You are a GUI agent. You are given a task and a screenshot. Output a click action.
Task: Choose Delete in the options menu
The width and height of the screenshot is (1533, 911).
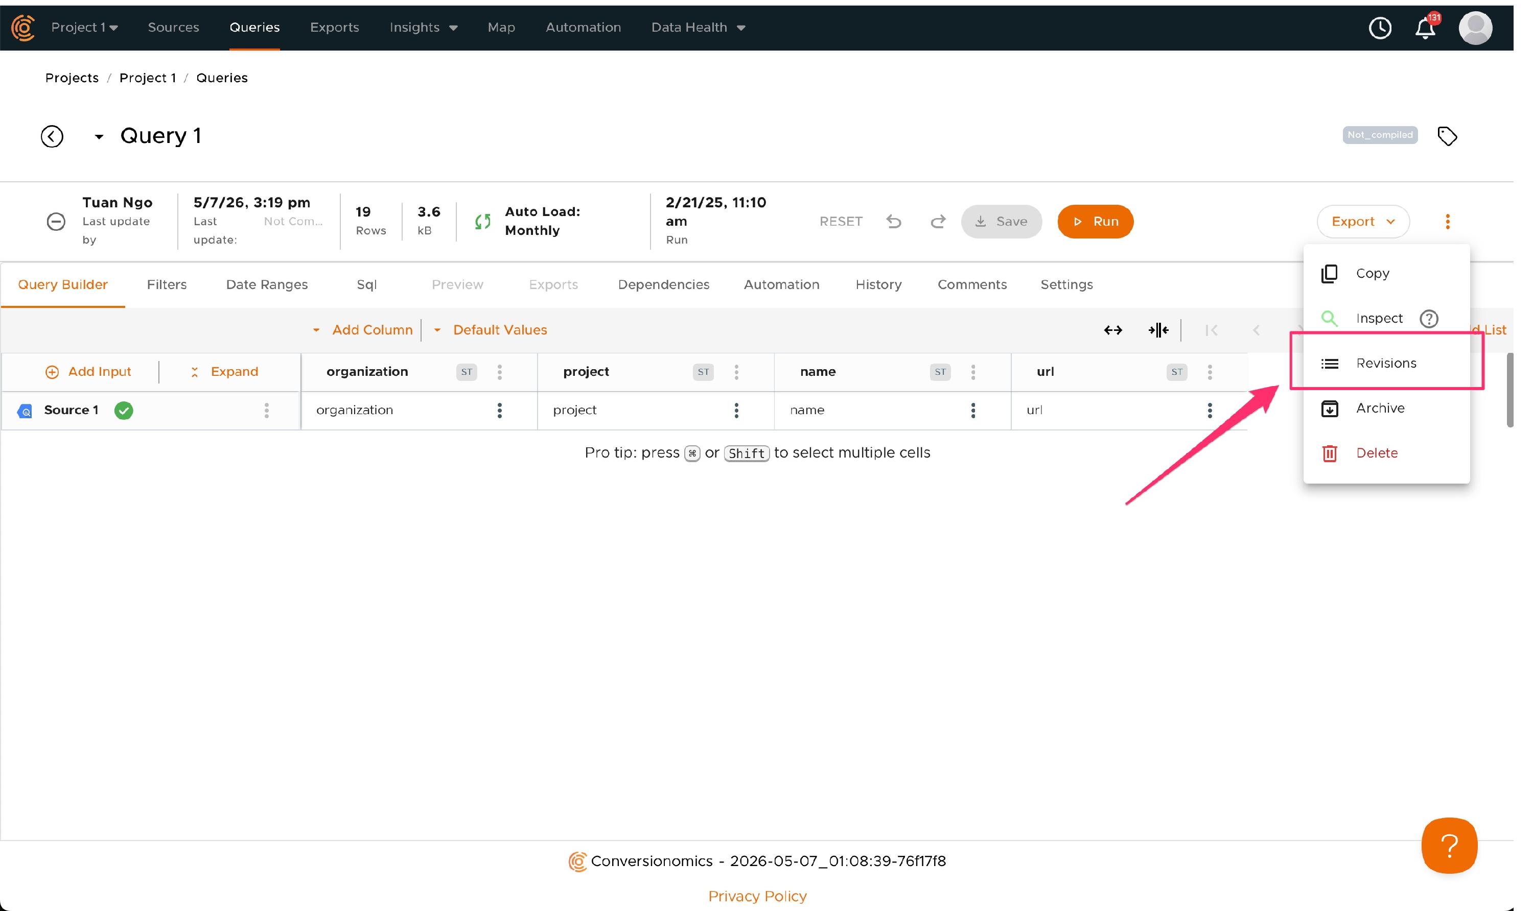[x=1386, y=453]
